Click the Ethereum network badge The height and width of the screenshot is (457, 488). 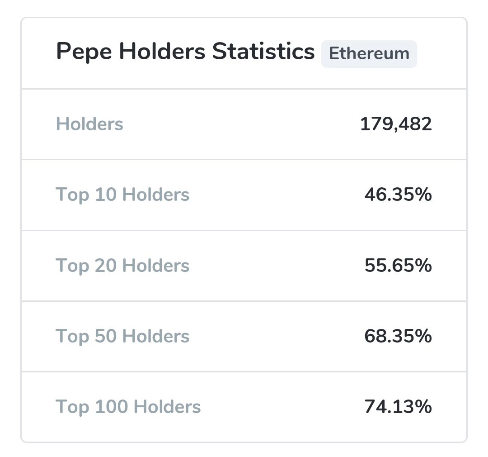[369, 54]
